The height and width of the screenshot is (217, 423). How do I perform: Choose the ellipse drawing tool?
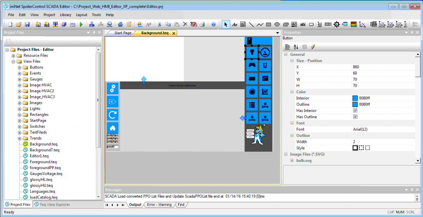tap(277, 24)
